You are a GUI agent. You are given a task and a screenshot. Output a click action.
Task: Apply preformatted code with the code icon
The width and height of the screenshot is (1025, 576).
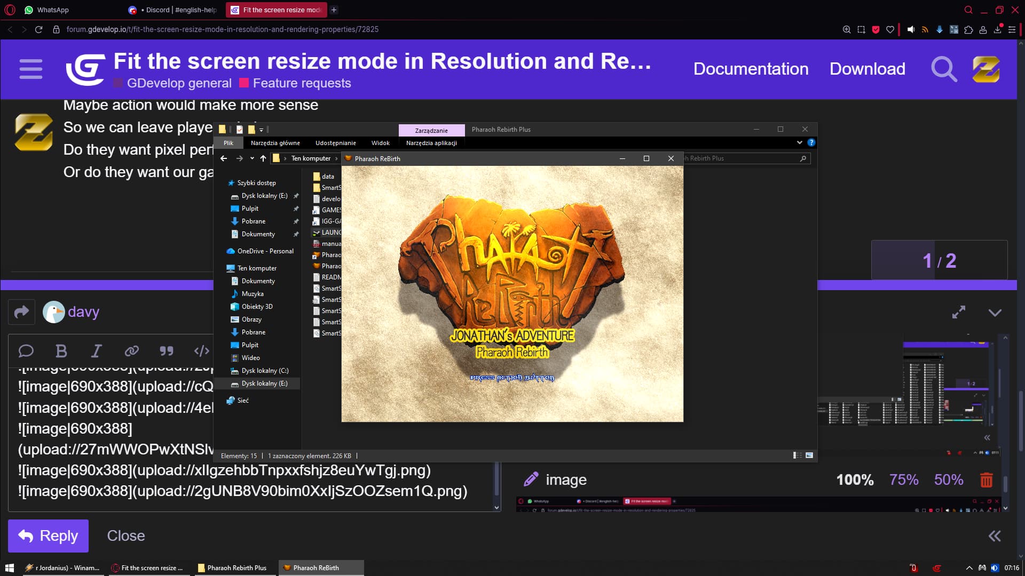(201, 351)
